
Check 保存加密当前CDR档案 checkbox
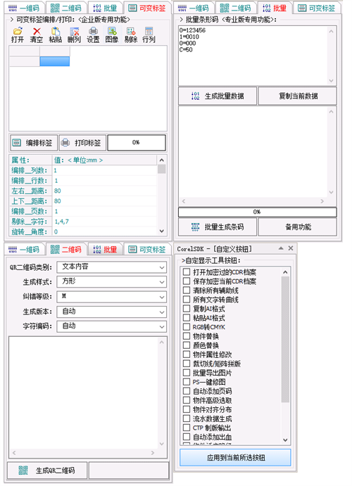tap(187, 281)
